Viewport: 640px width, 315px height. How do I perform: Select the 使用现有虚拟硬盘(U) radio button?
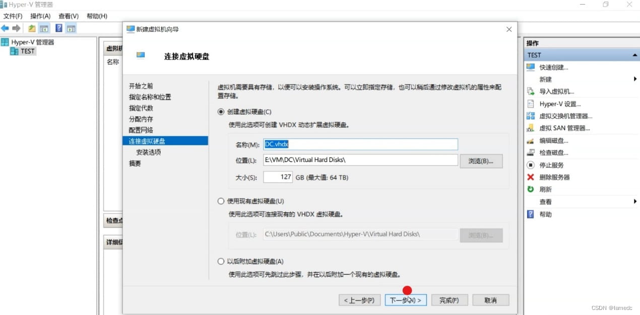221,201
